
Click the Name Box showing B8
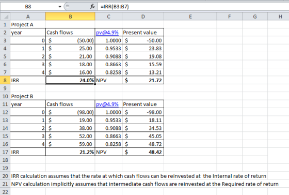[28, 7]
